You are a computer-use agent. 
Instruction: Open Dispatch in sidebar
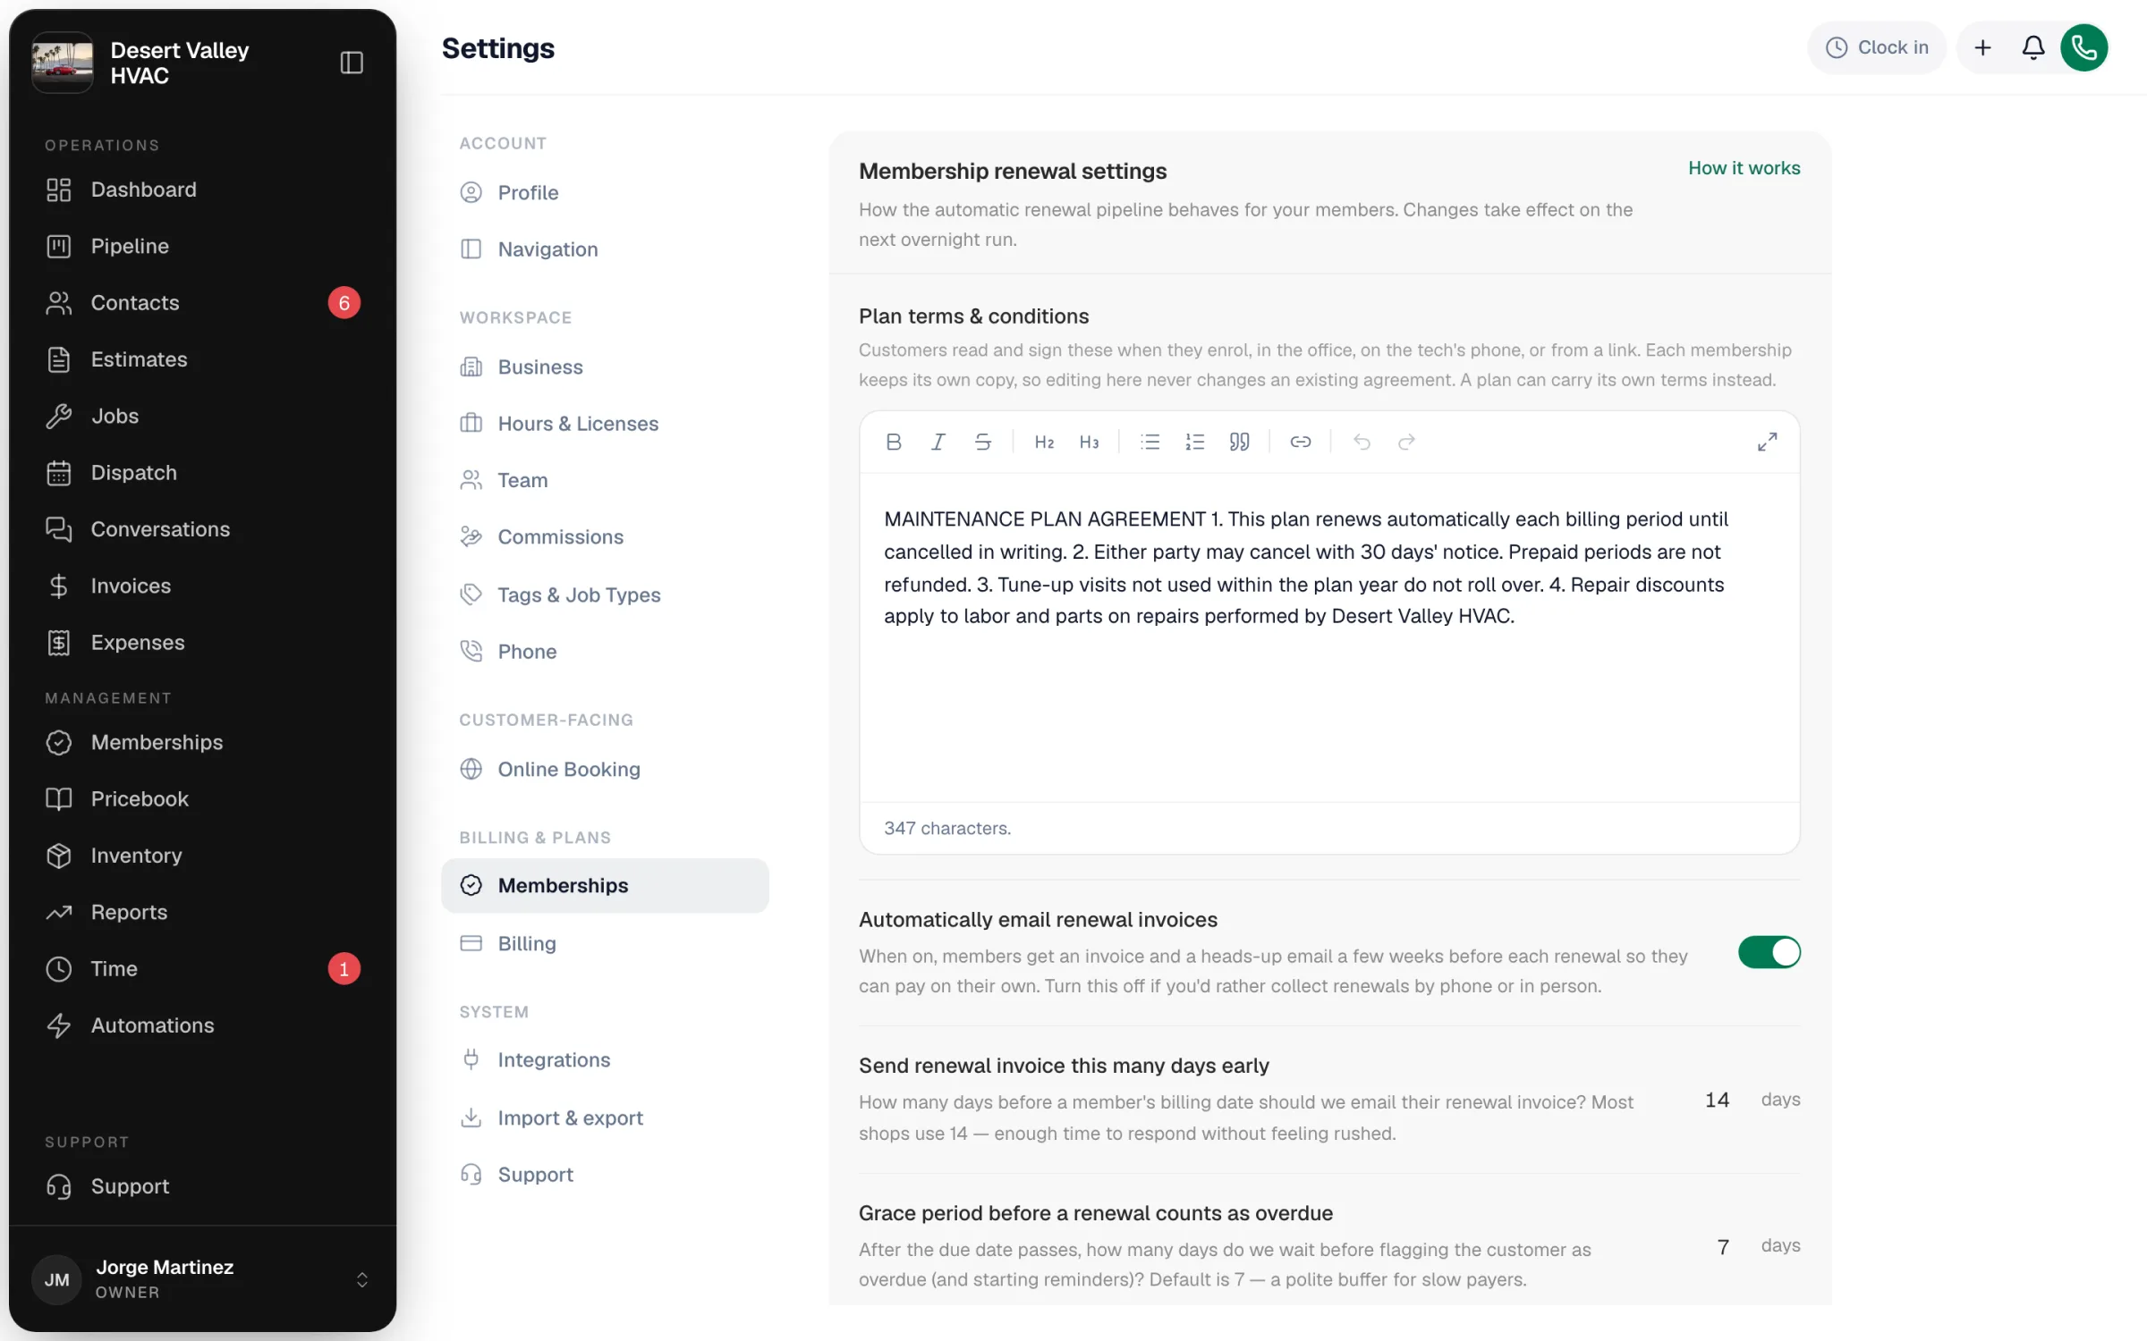click(202, 473)
